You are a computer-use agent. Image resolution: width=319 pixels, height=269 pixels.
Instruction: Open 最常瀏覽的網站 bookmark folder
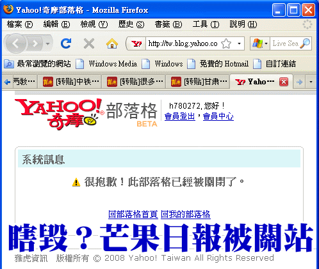(x=38, y=64)
